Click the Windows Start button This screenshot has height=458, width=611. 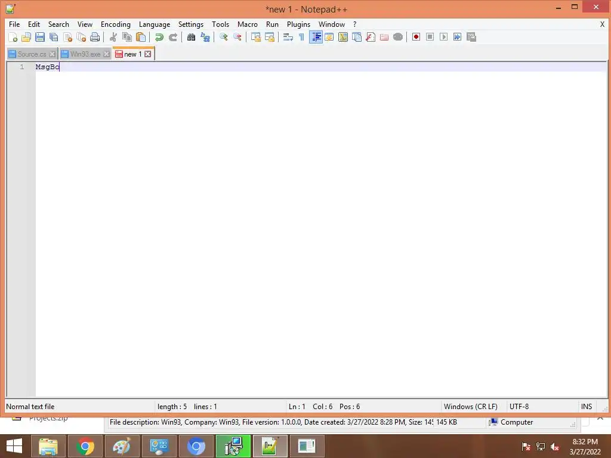(14, 446)
